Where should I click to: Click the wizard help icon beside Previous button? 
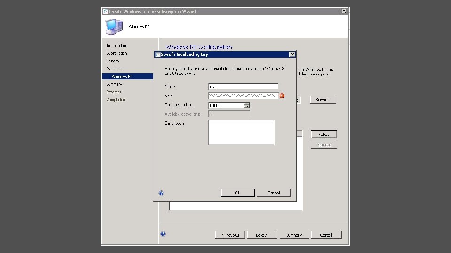(x=163, y=234)
